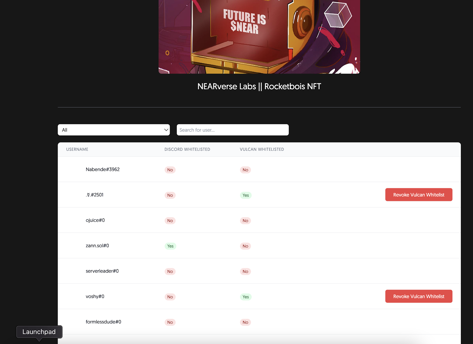The height and width of the screenshot is (344, 473).
Task: Click the DISCORD WHITELISTED column header
Action: 187,149
